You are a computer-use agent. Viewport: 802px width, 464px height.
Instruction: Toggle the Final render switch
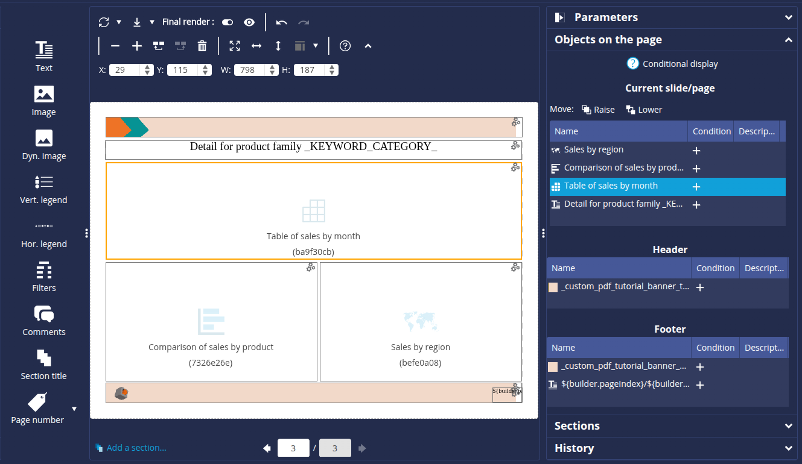click(228, 22)
